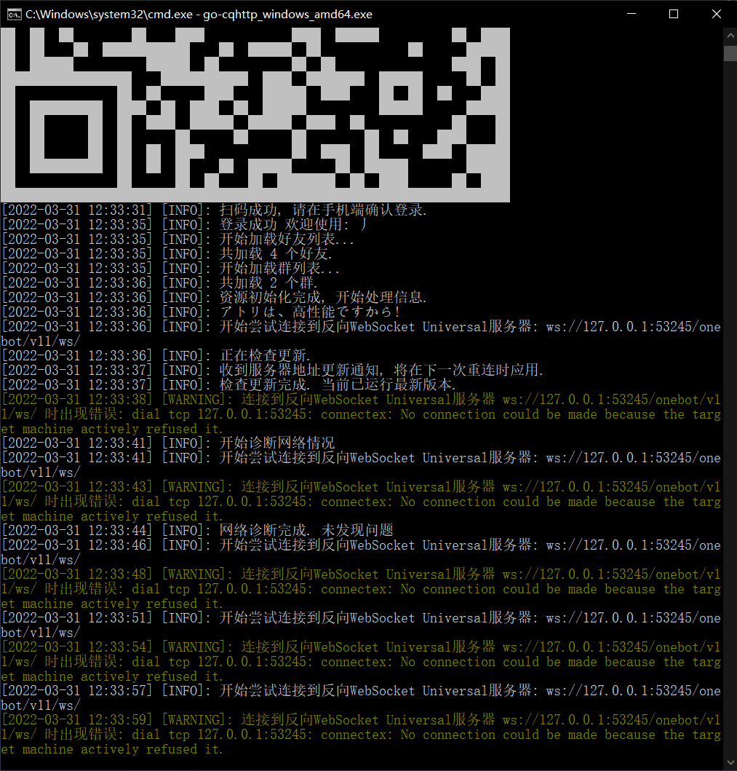Click the vertical scrollbar thumb
Screen dimensions: 737x771
click(x=730, y=53)
